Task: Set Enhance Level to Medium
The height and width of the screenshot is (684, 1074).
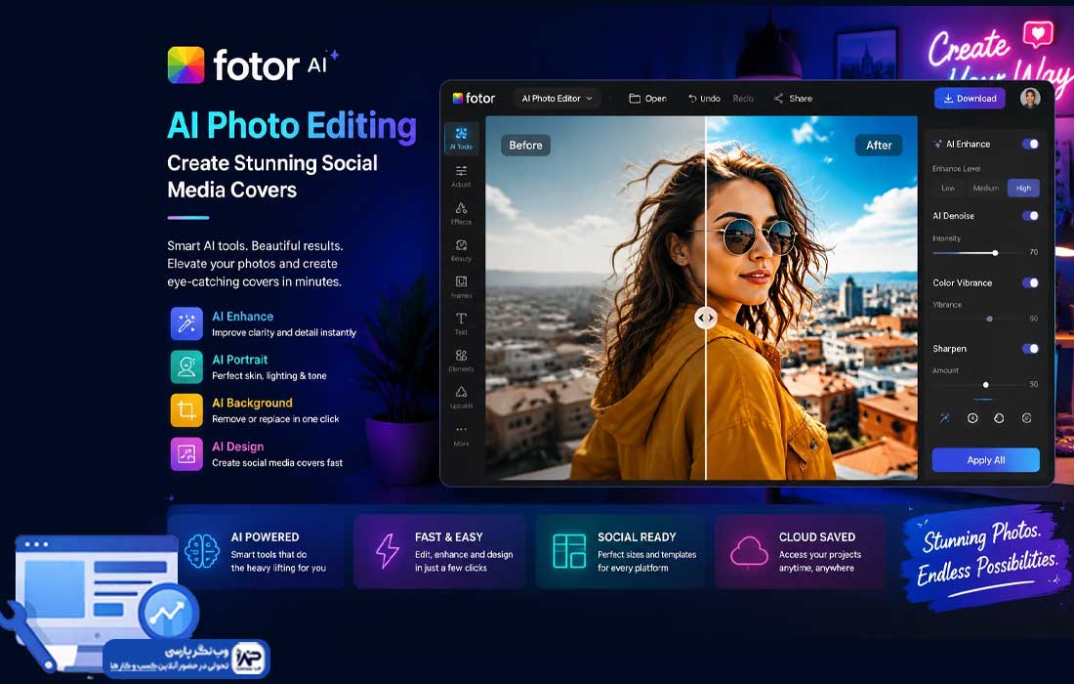Action: (x=986, y=188)
